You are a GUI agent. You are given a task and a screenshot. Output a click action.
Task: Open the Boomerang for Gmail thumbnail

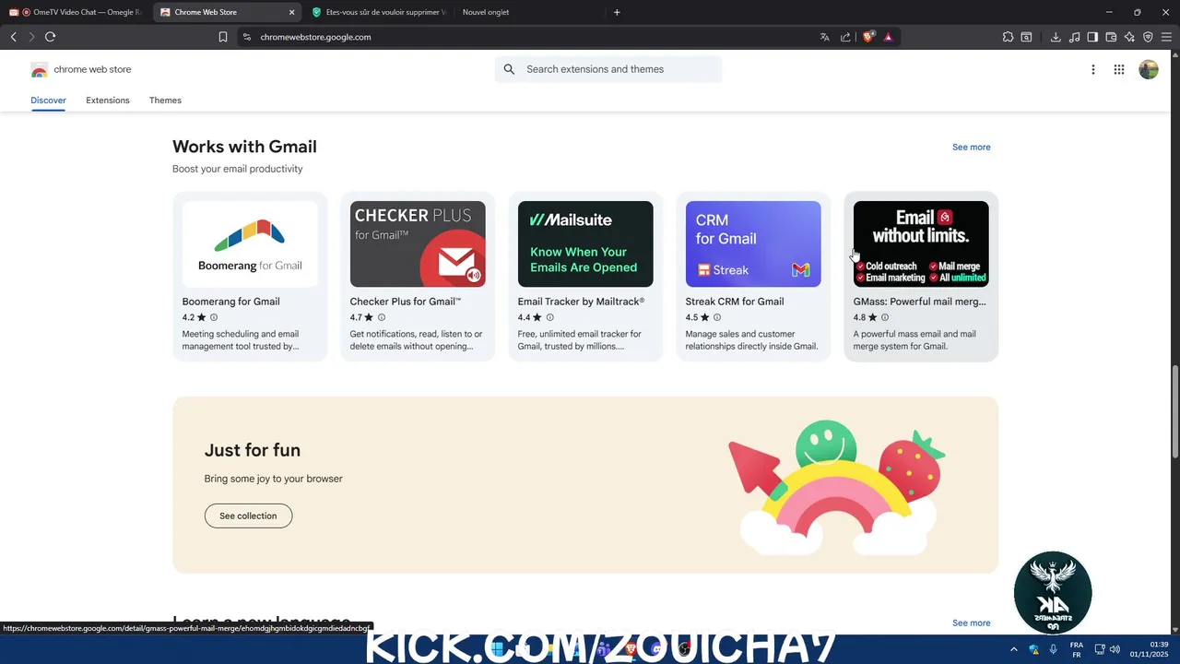click(x=250, y=244)
